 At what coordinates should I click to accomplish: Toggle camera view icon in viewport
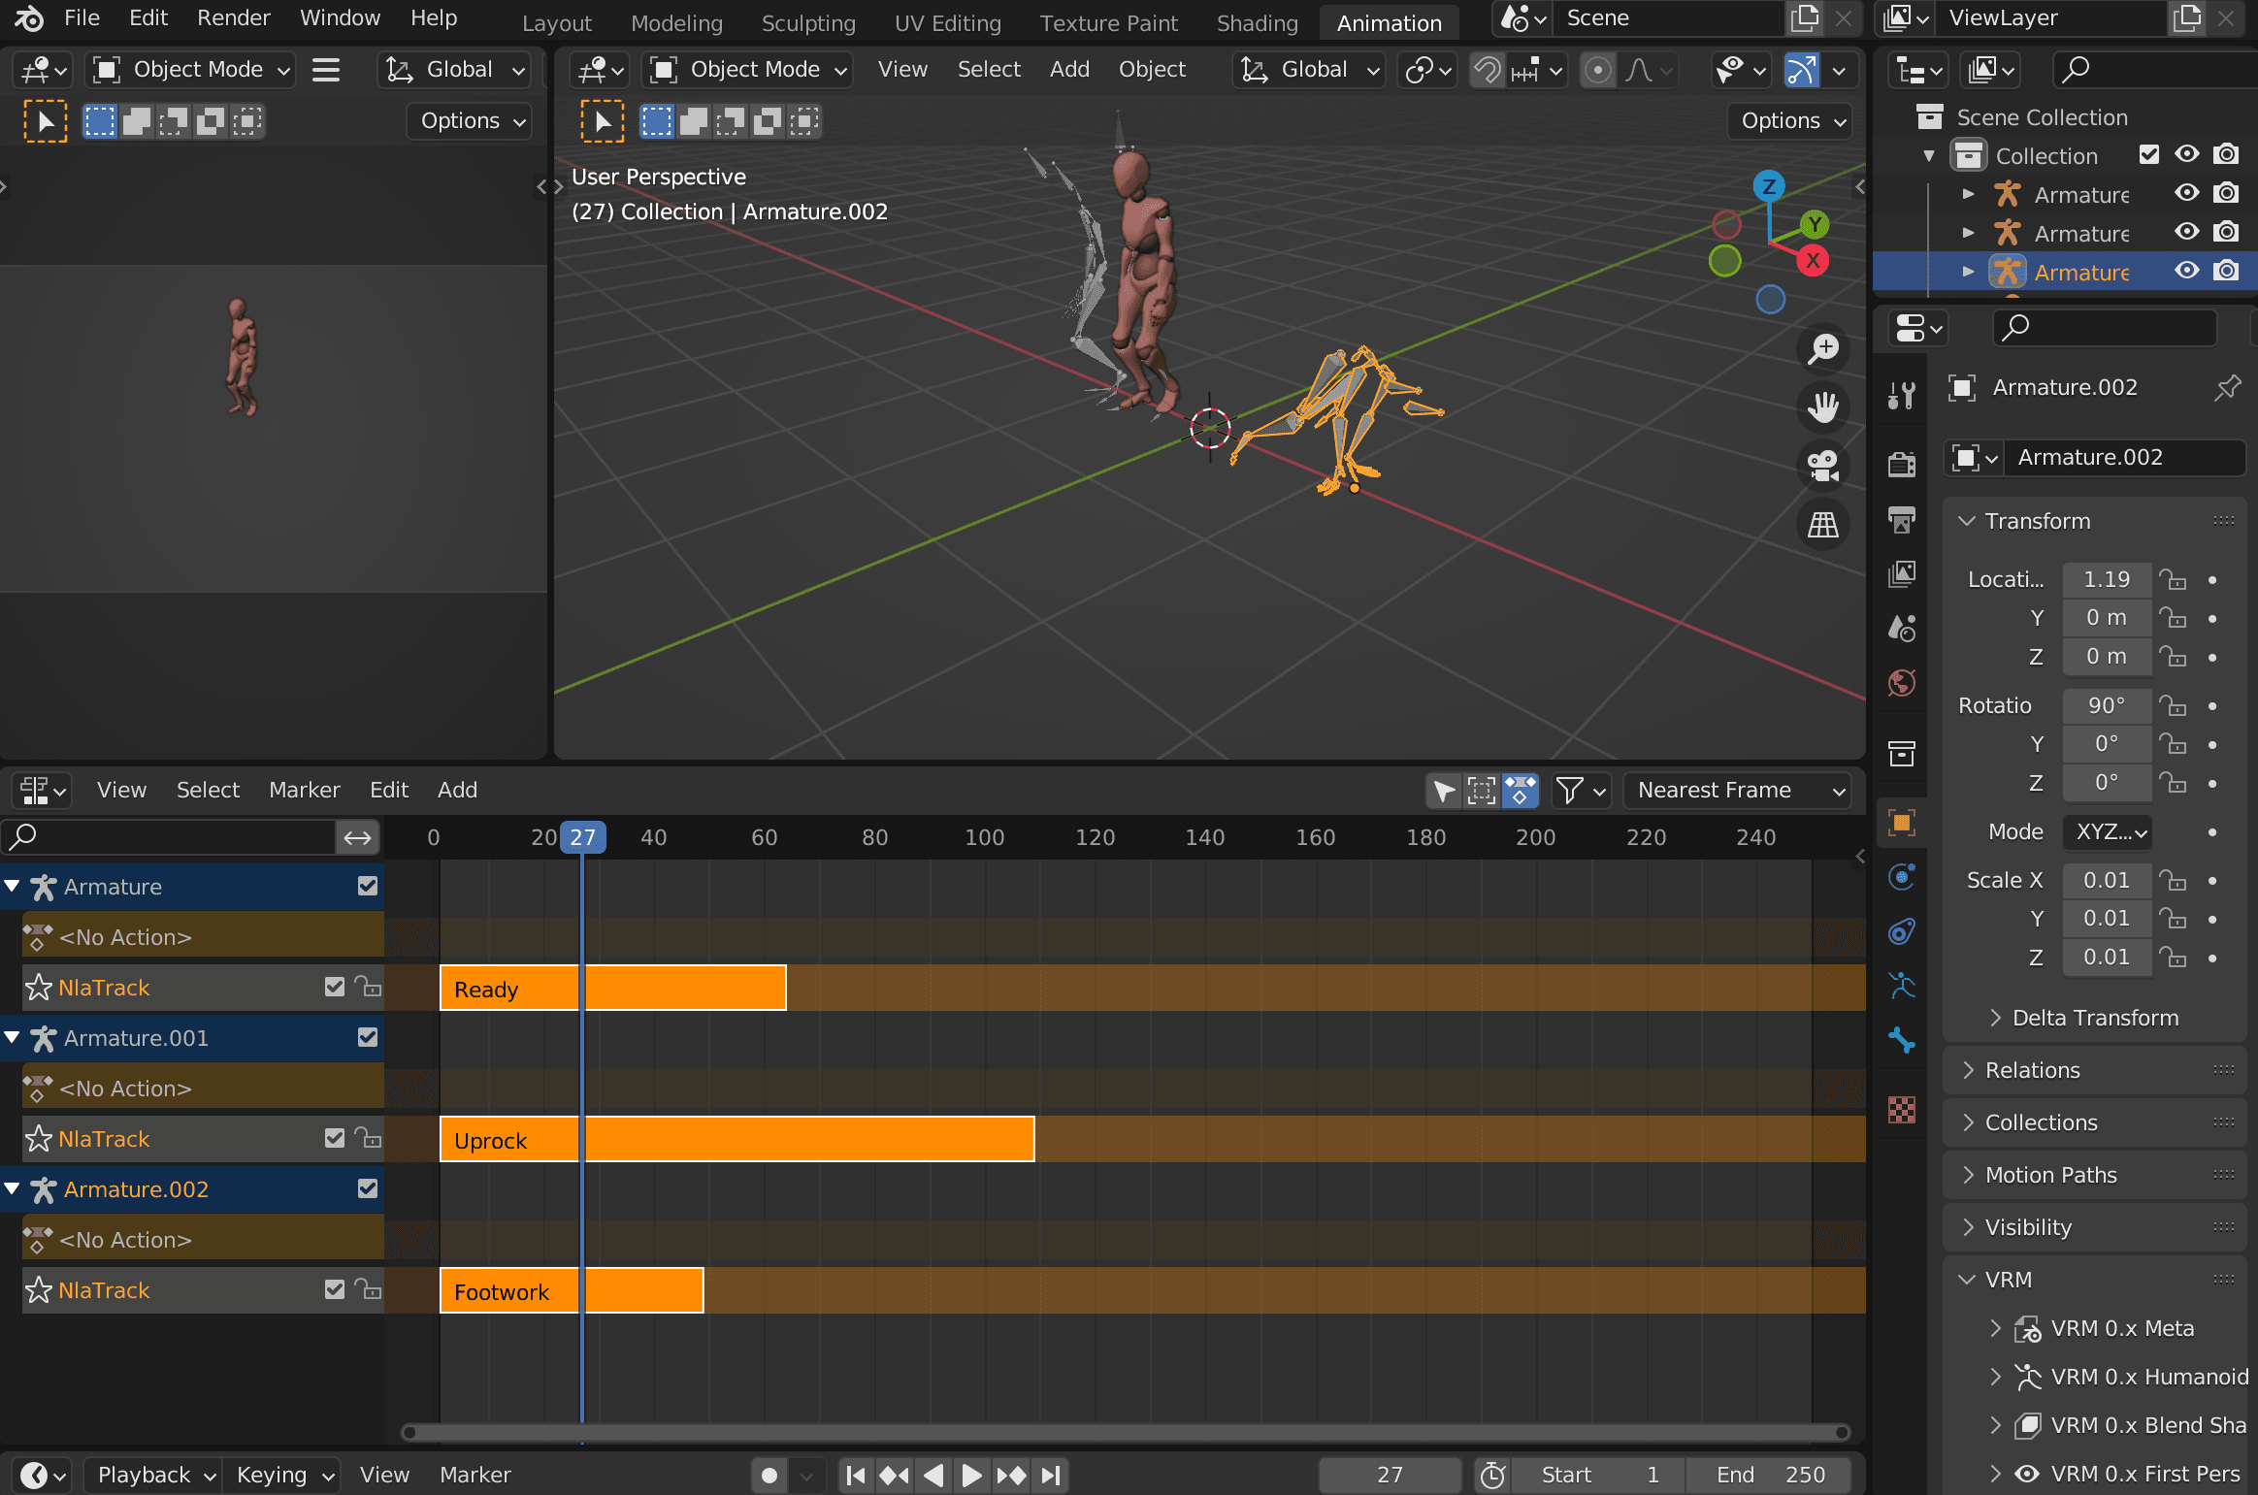(x=1823, y=466)
